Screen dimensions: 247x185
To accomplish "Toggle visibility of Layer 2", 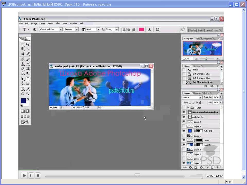I will pos(184,163).
